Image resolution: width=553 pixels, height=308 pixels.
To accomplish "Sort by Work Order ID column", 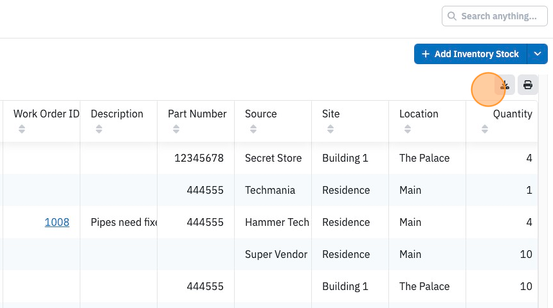I will click(x=22, y=129).
